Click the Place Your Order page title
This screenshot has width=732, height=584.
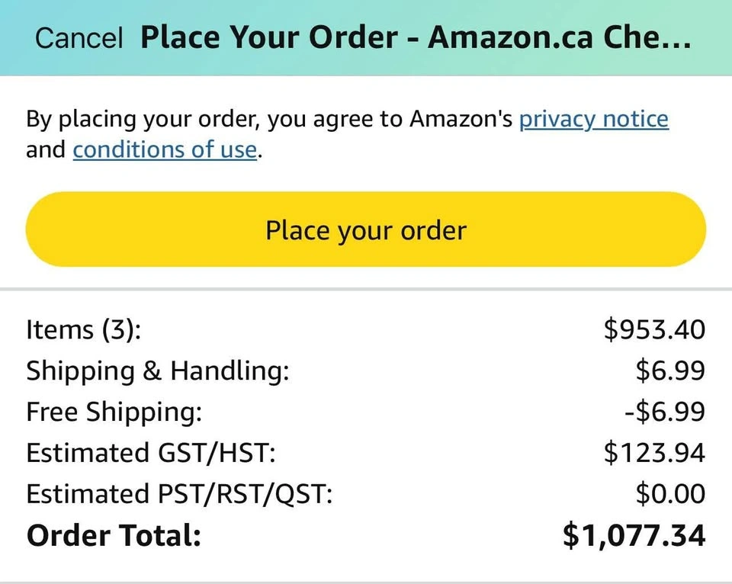(416, 38)
